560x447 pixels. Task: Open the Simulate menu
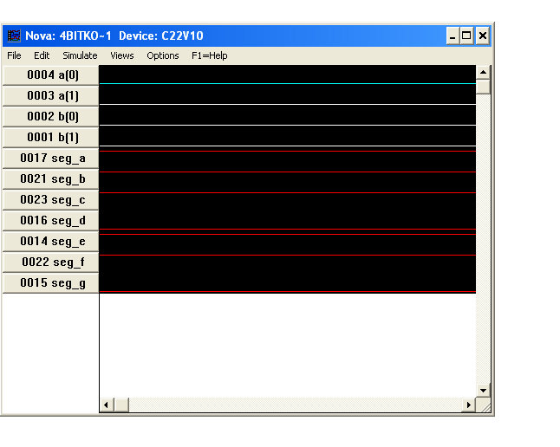(x=80, y=55)
